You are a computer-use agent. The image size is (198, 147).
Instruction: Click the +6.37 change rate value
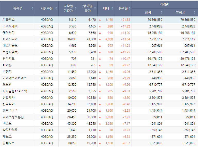[x=126, y=143]
